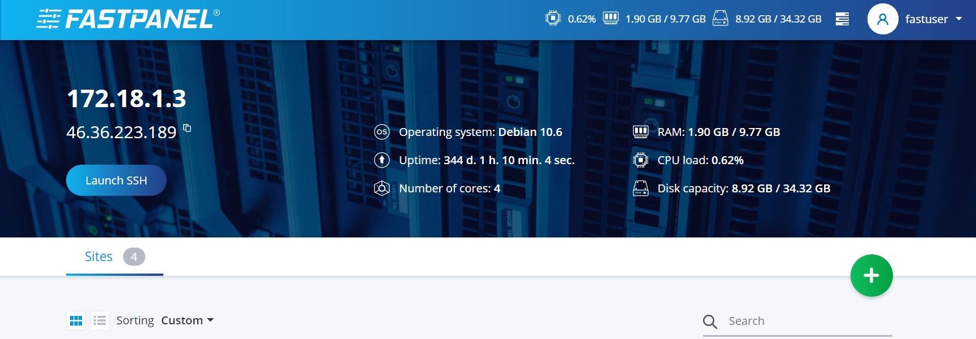
Task: Click the Operating system OS icon
Action: point(382,132)
